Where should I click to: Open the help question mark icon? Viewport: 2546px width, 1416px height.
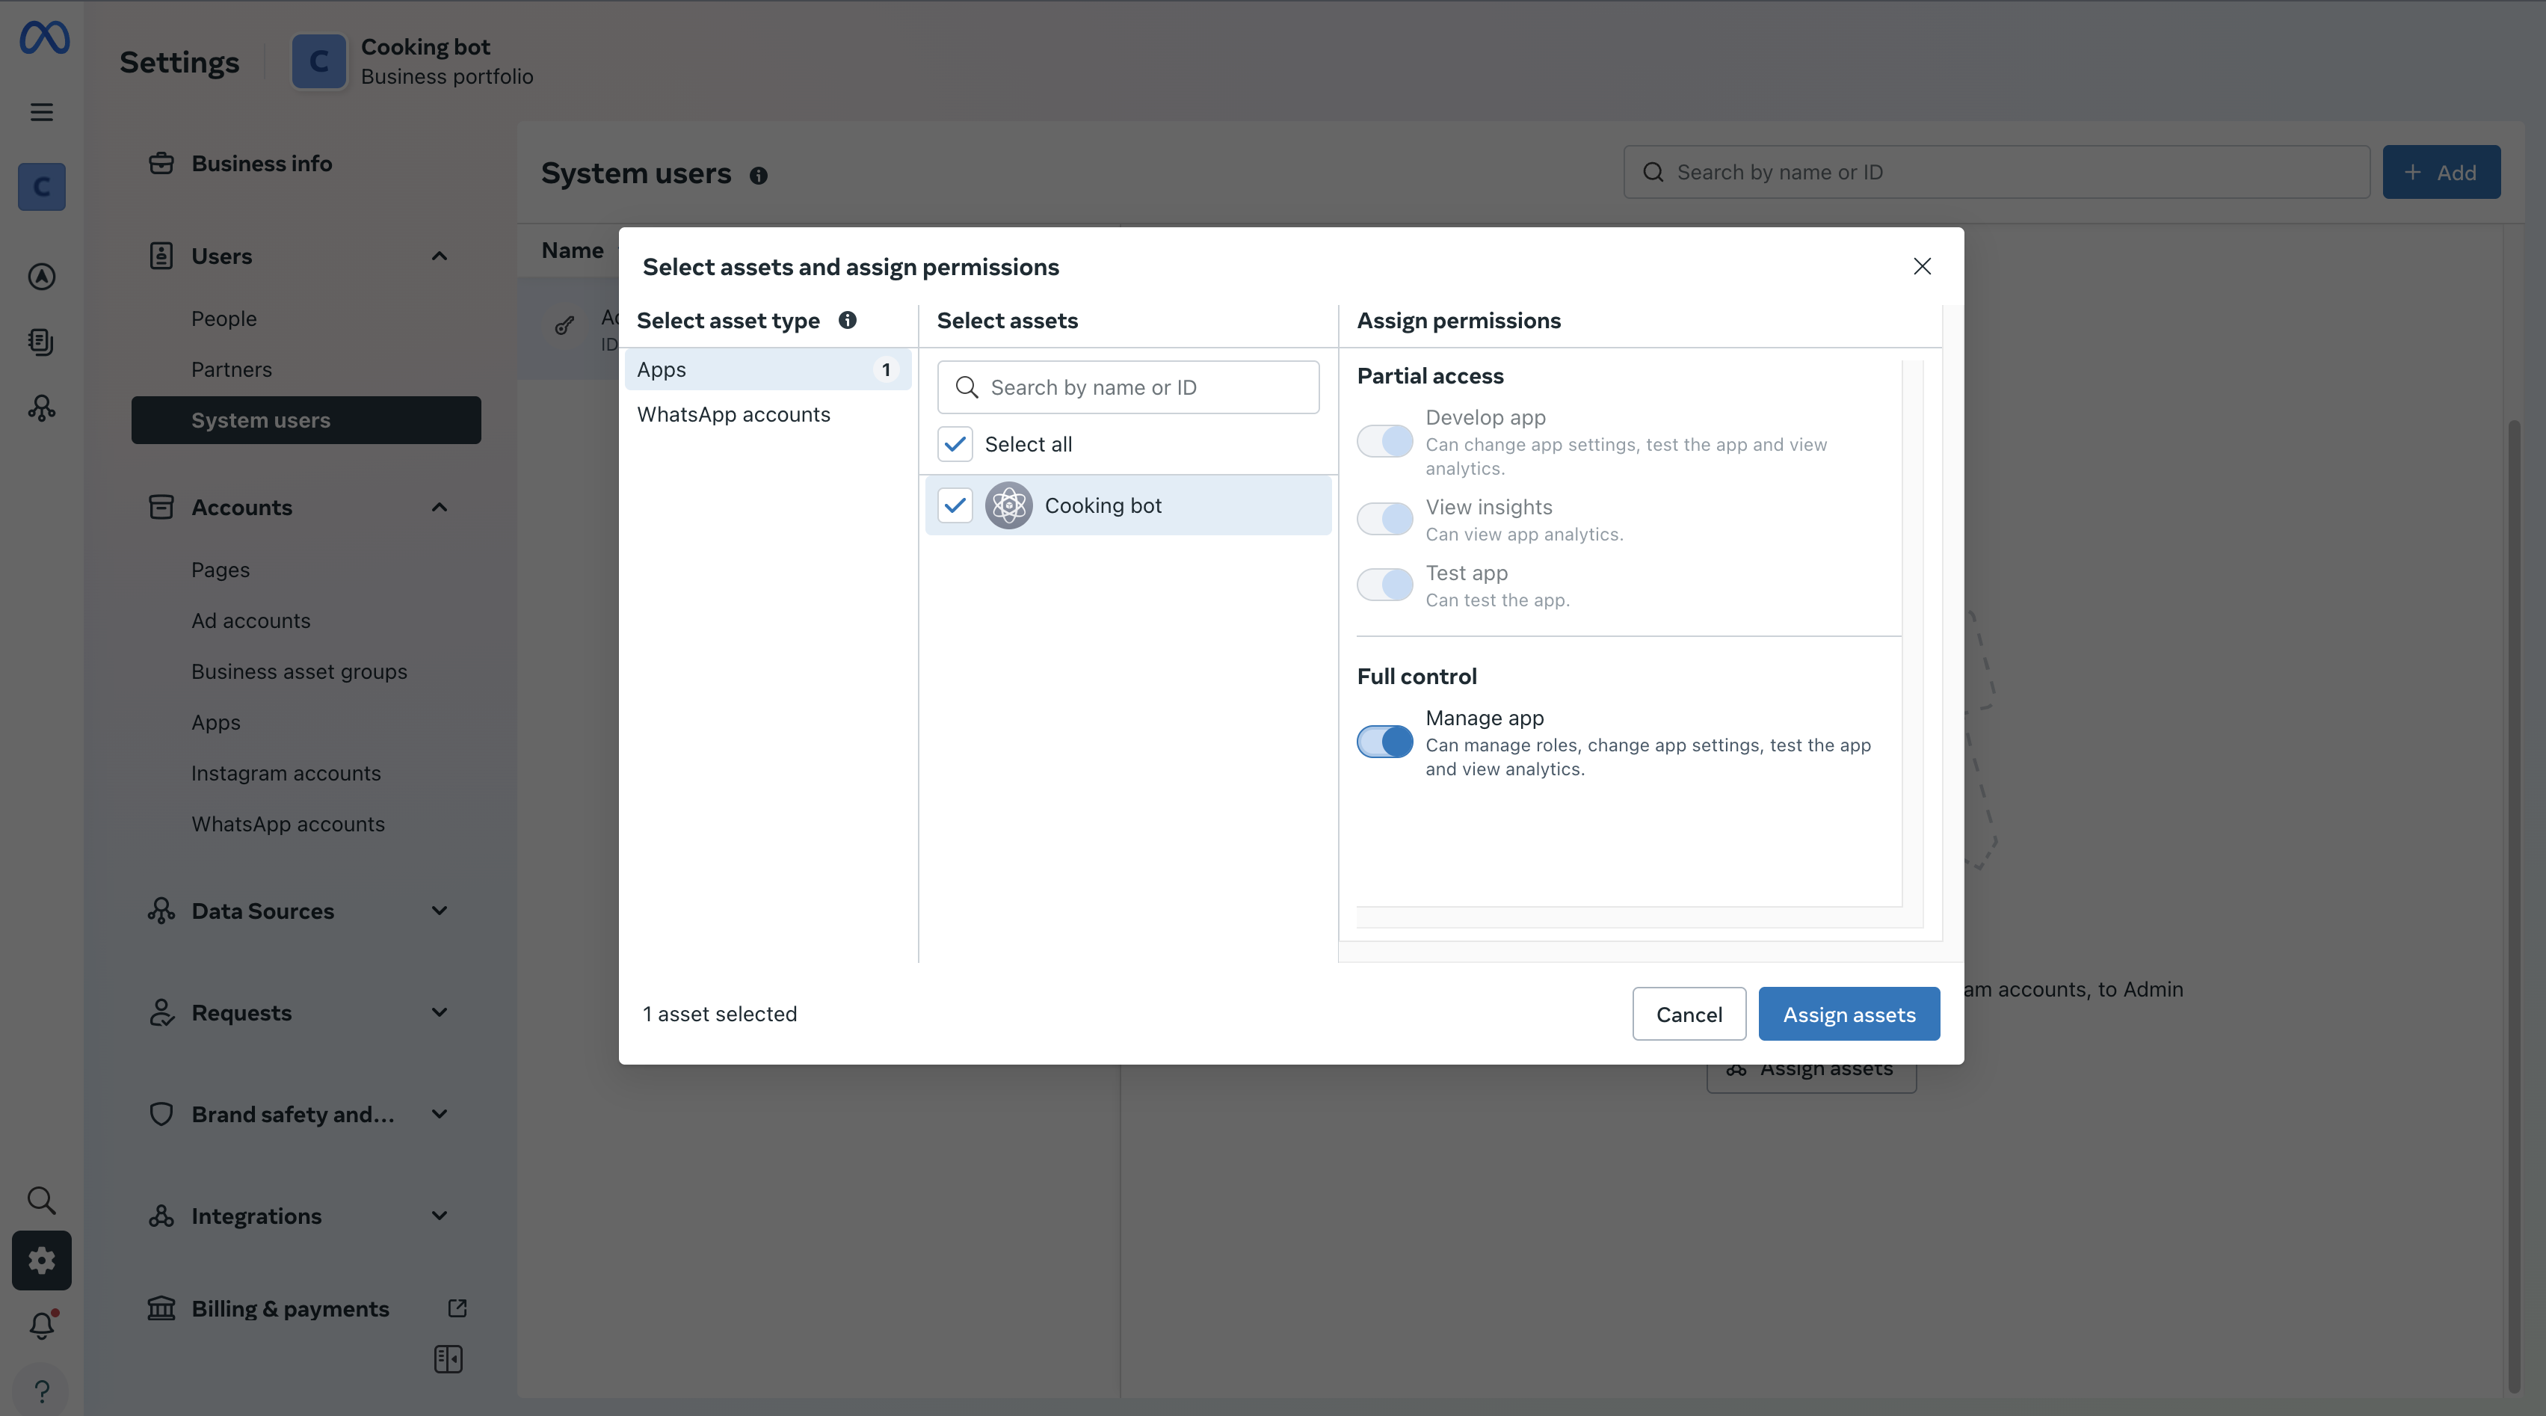click(x=42, y=1391)
